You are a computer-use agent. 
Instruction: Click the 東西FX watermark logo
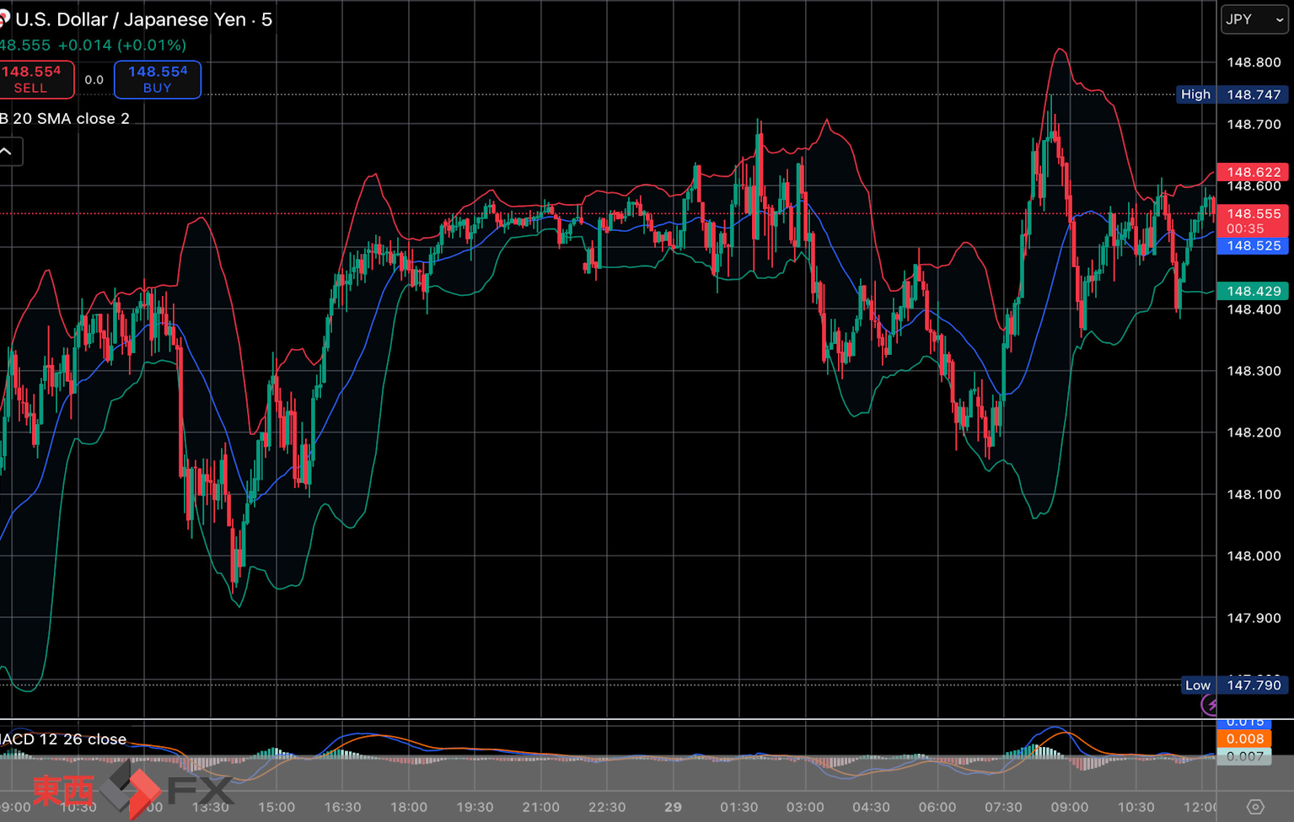(131, 791)
